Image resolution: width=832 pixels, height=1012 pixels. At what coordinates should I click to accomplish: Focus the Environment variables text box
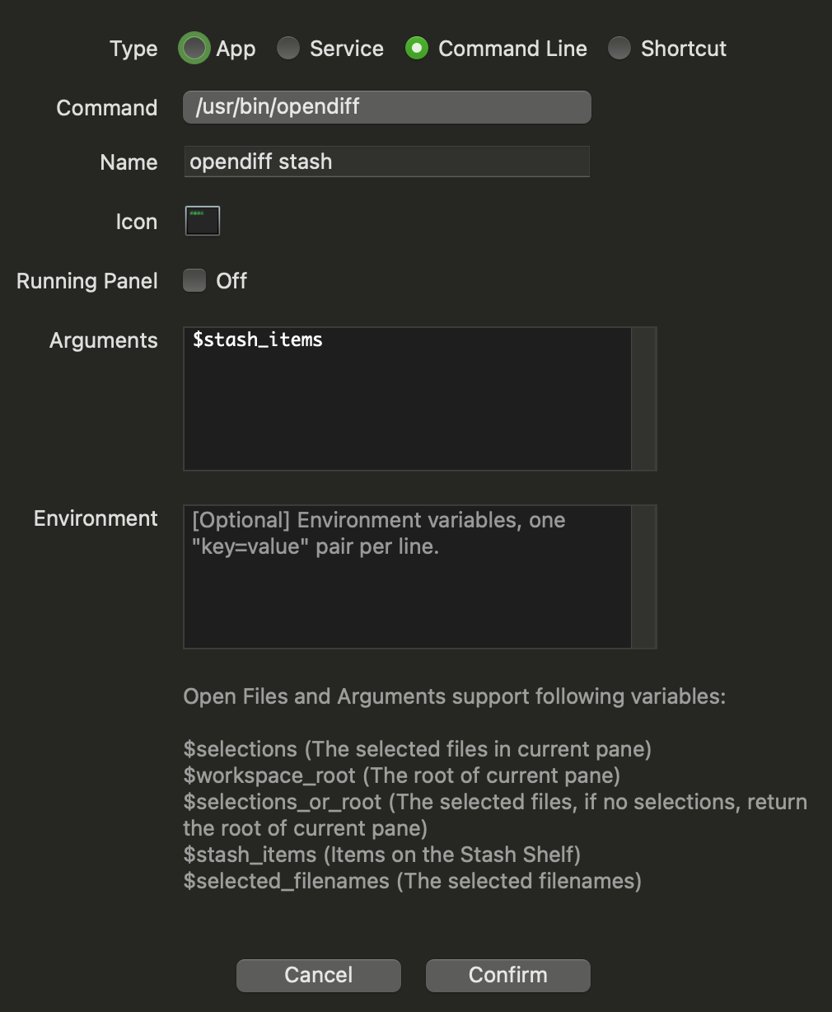tap(407, 577)
